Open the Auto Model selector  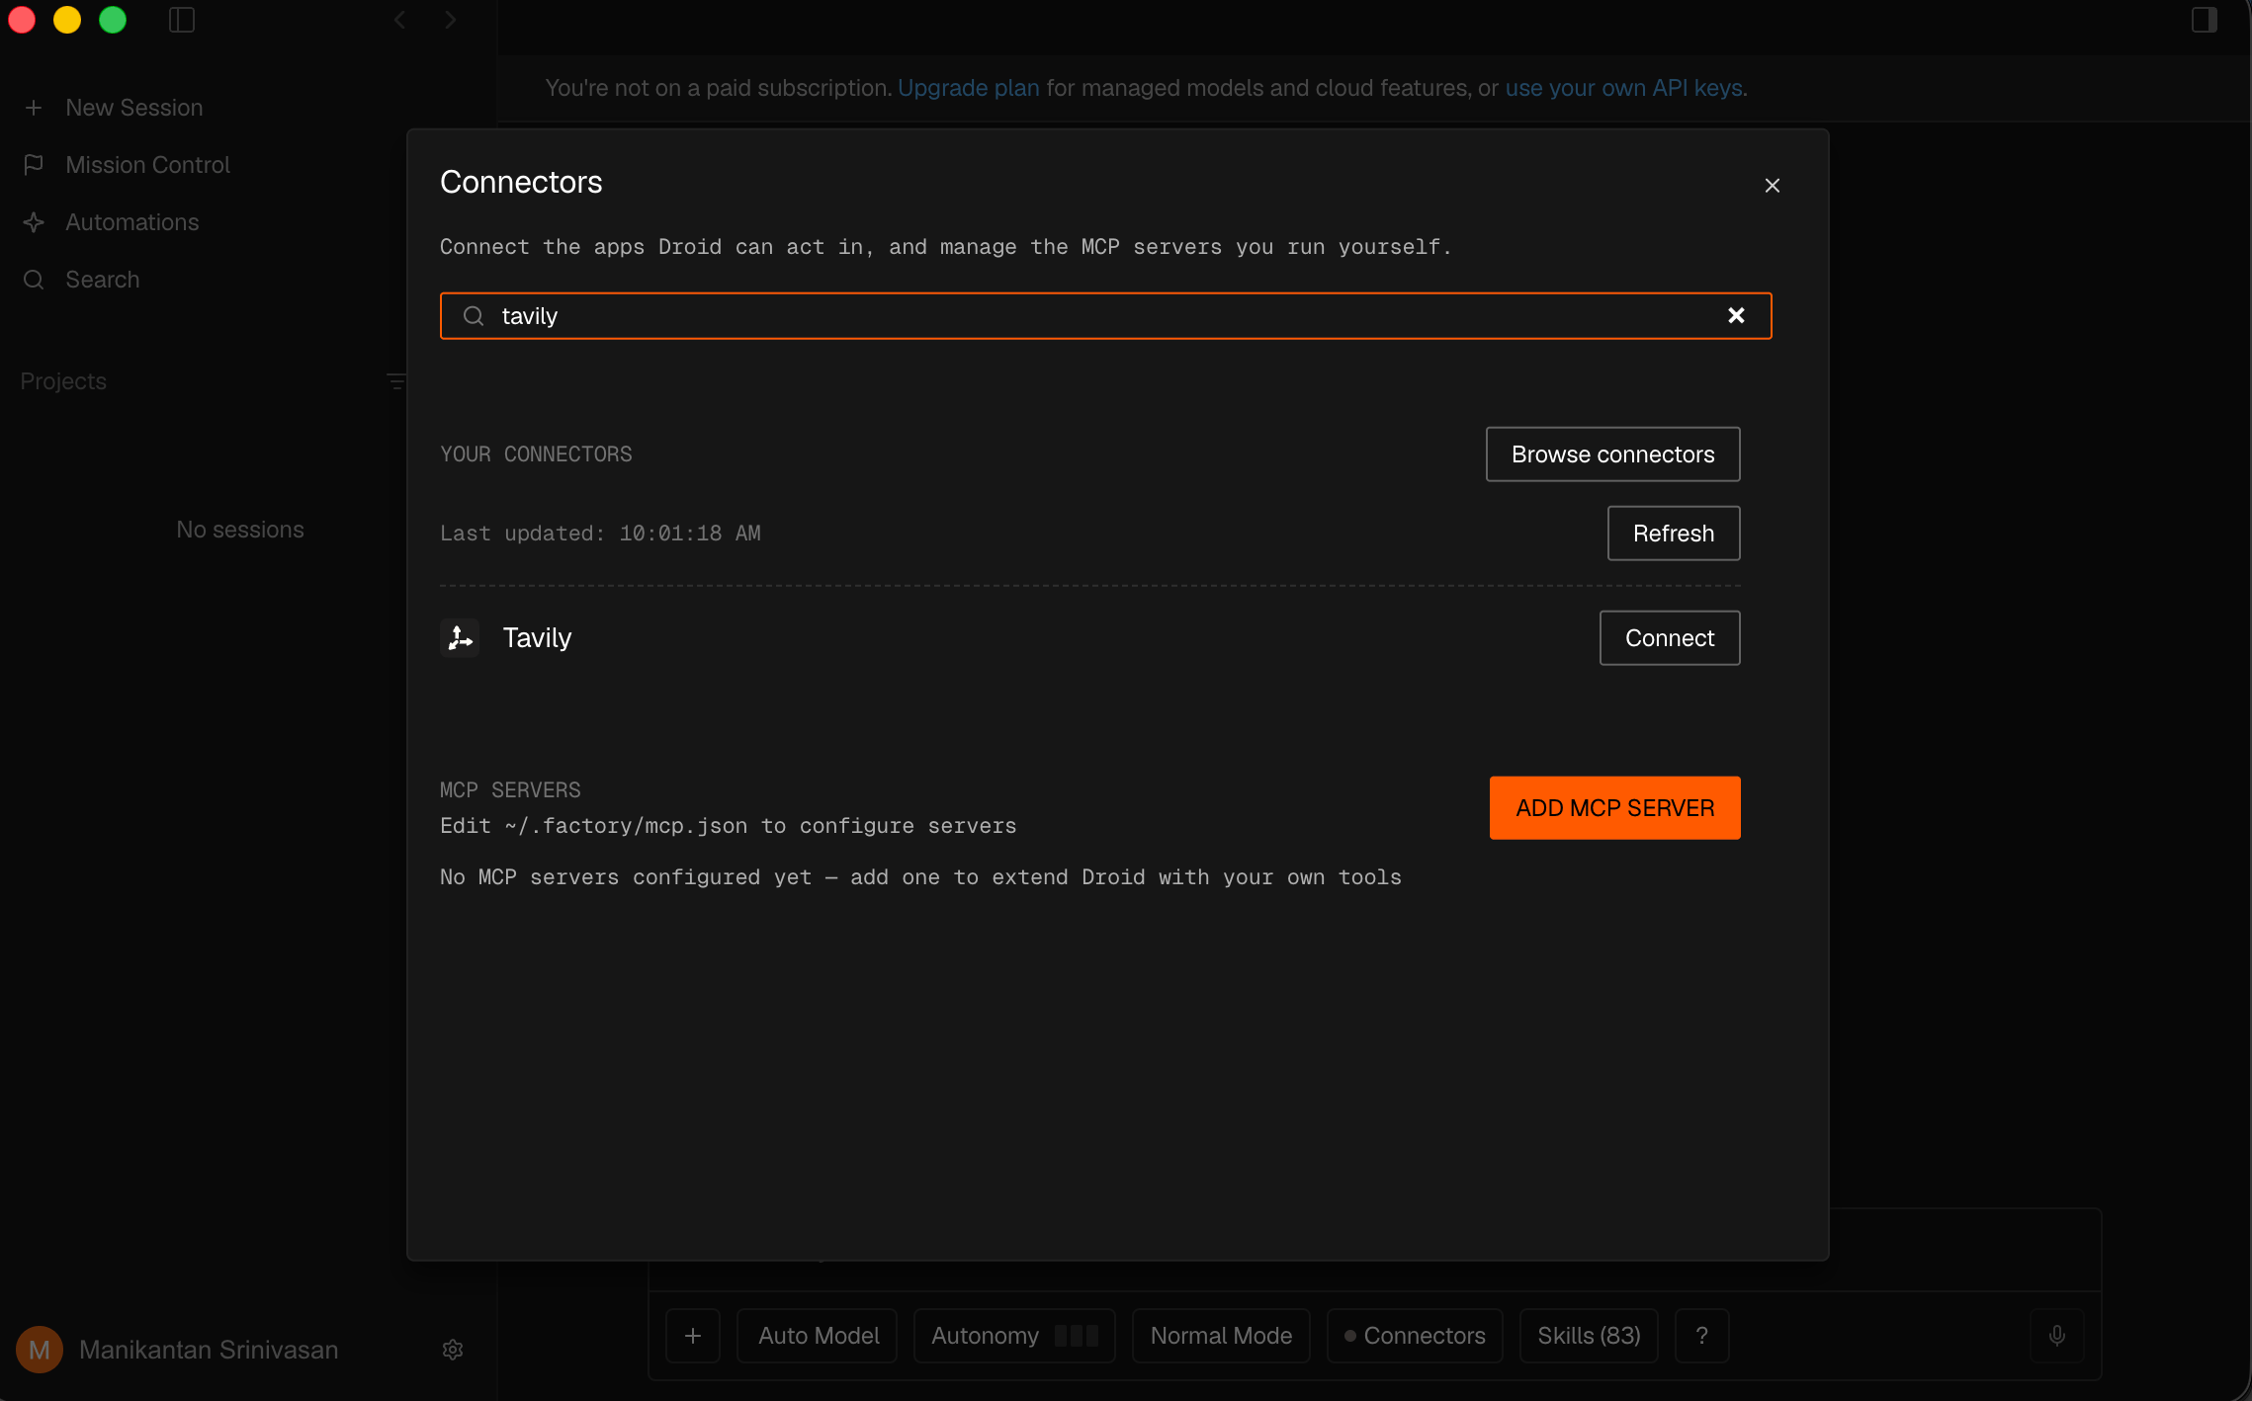tap(818, 1335)
